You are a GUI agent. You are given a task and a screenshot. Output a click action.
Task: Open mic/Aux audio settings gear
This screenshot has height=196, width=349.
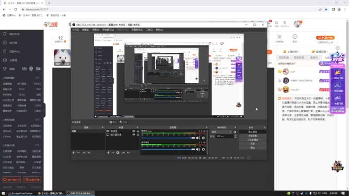point(203,138)
